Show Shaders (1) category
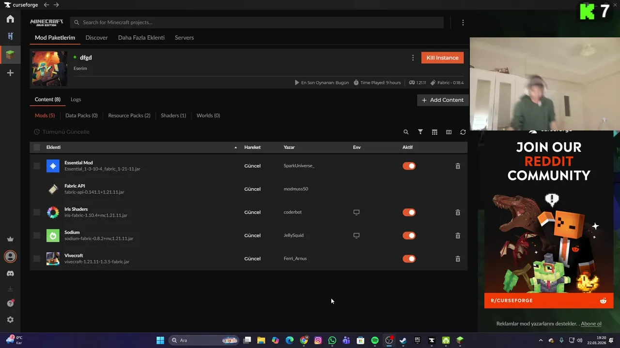620x348 pixels. tap(173, 116)
